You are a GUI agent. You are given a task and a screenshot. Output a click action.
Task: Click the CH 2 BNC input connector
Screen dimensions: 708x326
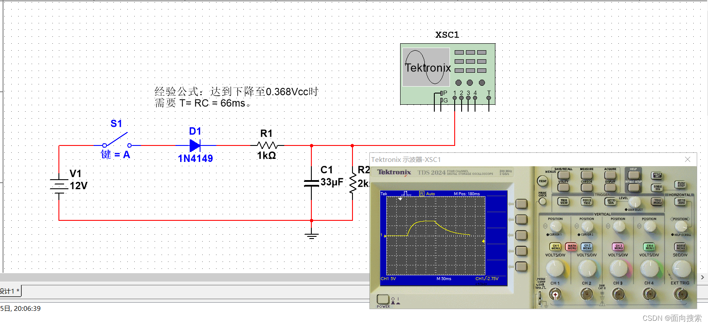point(587,295)
